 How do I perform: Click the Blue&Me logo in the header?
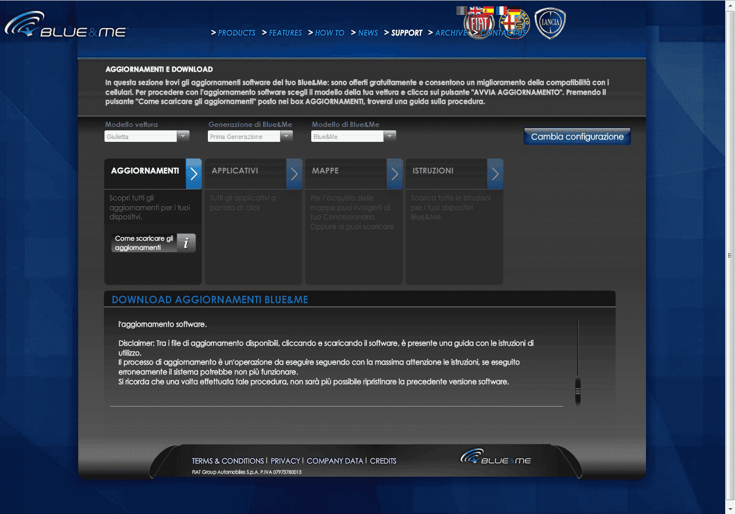point(66,26)
